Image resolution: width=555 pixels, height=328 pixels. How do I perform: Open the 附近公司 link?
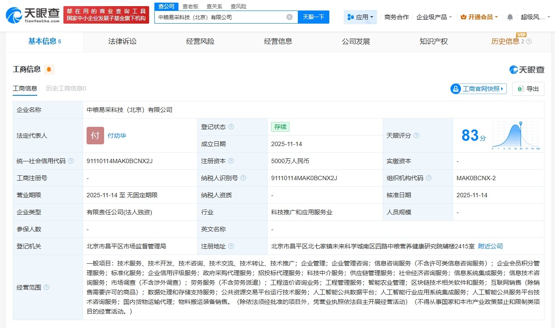coord(490,246)
